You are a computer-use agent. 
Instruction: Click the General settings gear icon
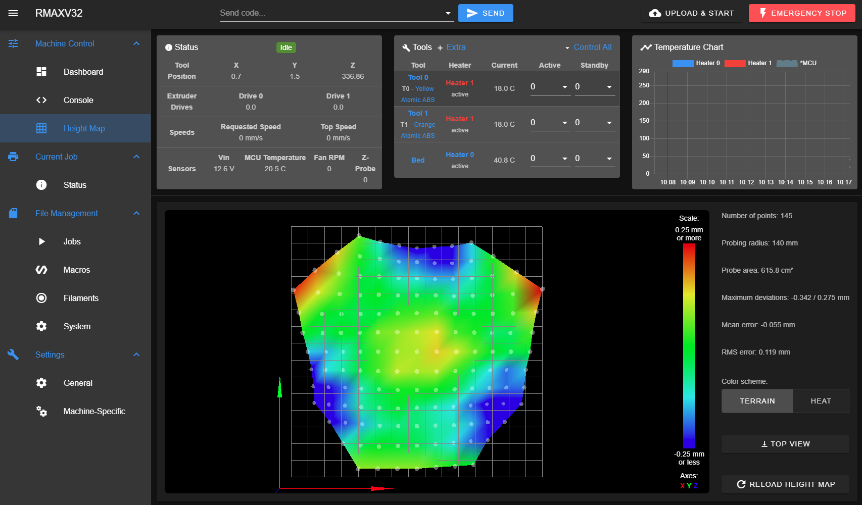(41, 383)
